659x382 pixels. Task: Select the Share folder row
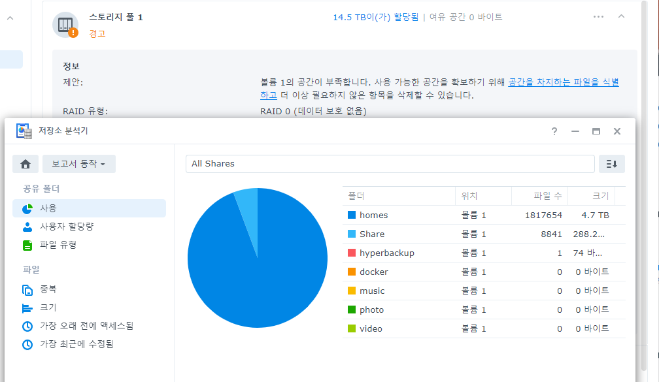coord(484,234)
